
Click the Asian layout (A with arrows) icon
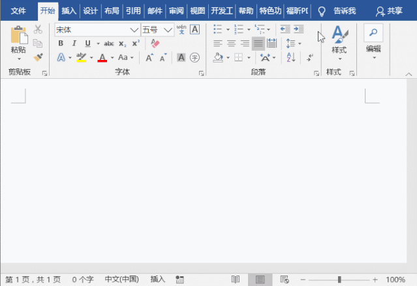coord(265,57)
